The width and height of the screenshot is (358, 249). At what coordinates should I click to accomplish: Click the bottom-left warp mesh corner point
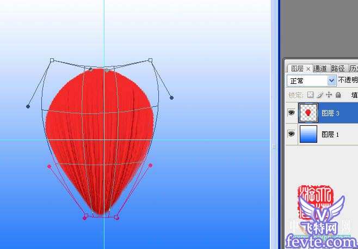point(85,217)
